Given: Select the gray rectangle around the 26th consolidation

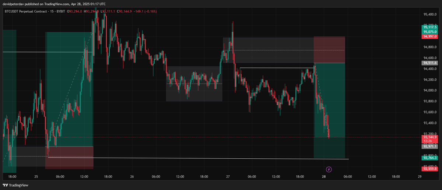Looking at the screenshot, I should click(194, 84).
